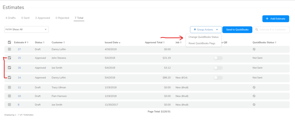This screenshot has height=131, width=295.
Task: Sort by Approved Total column arrows
Action: (x=164, y=43)
